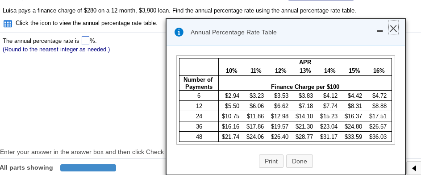The height and width of the screenshot is (175, 421).
Task: Select the 12 payments row label
Action: (x=199, y=106)
